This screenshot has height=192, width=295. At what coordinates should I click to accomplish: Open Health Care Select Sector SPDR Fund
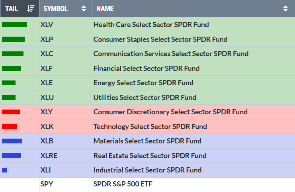151,25
